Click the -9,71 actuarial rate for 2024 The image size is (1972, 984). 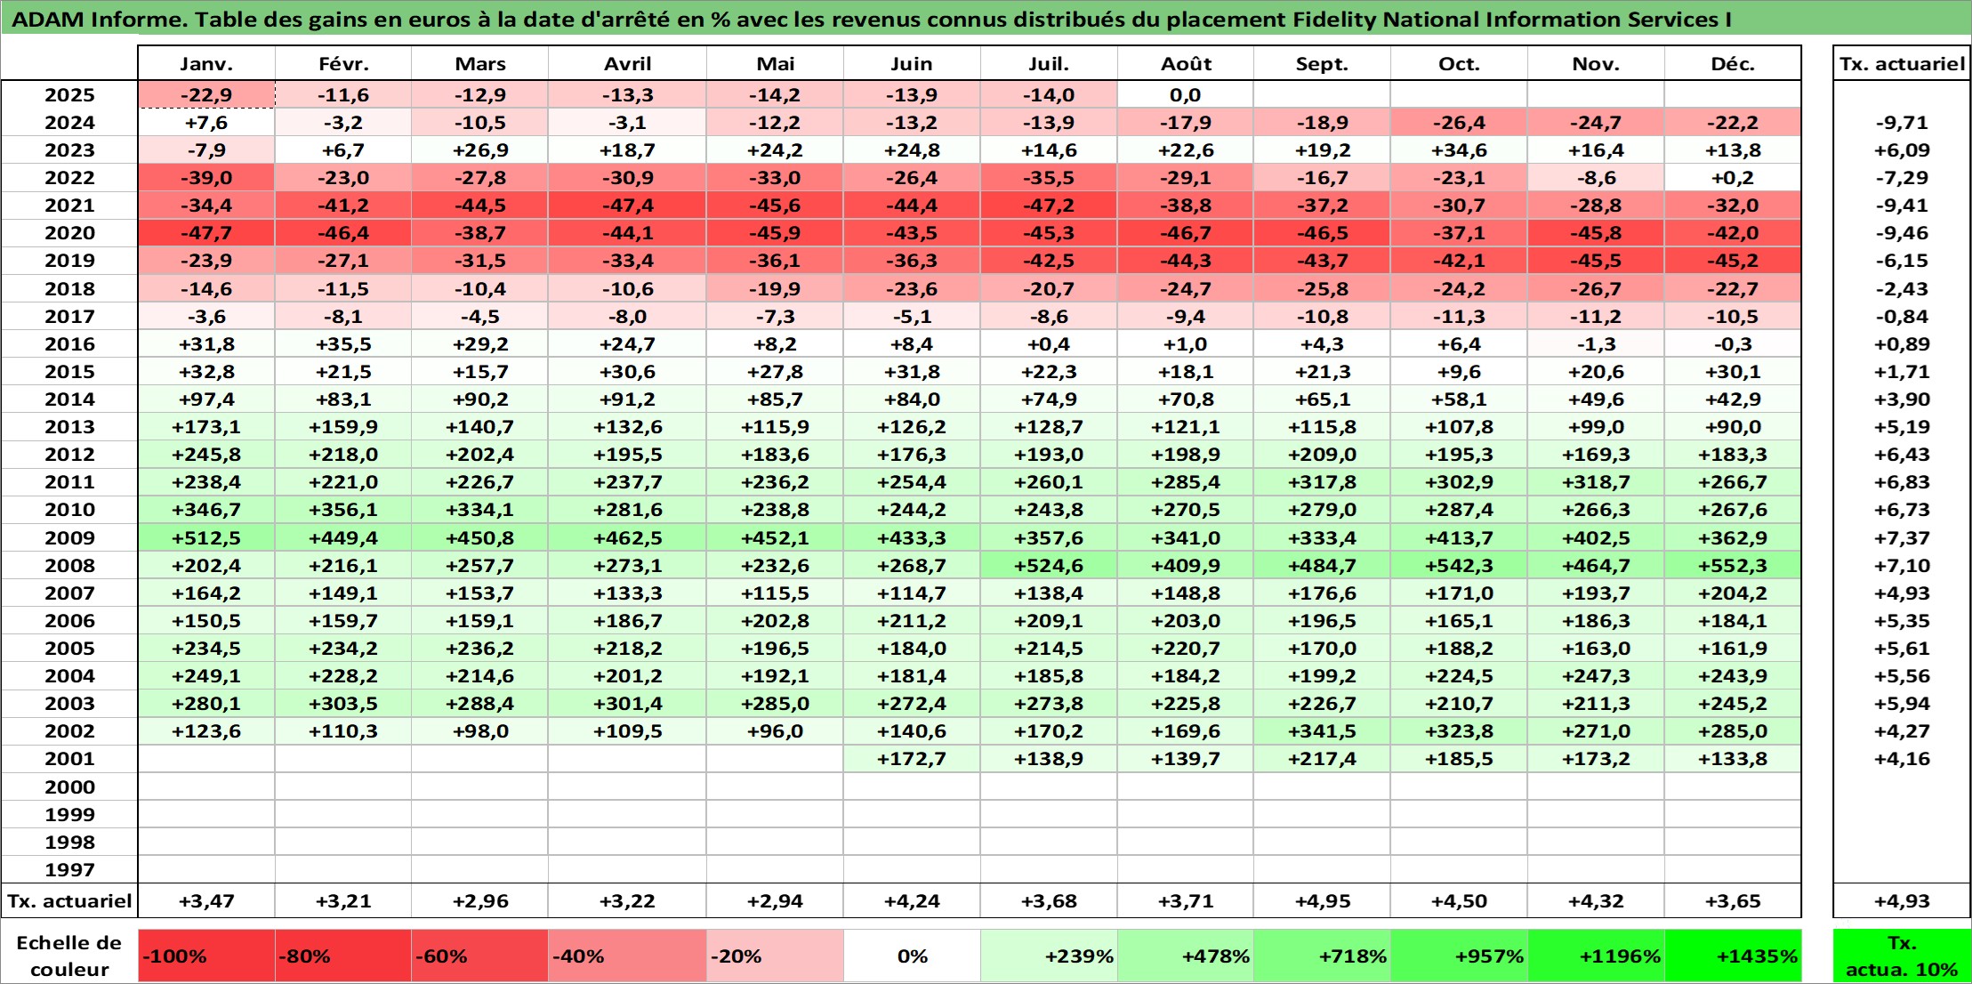point(1902,123)
